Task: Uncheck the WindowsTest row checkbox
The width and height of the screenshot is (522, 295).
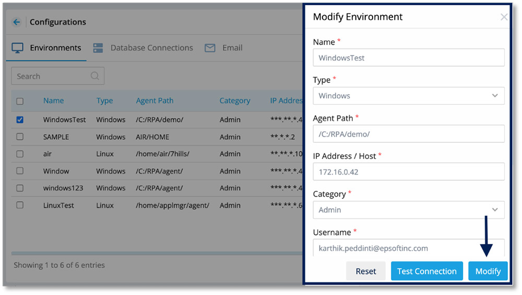Action: [20, 120]
